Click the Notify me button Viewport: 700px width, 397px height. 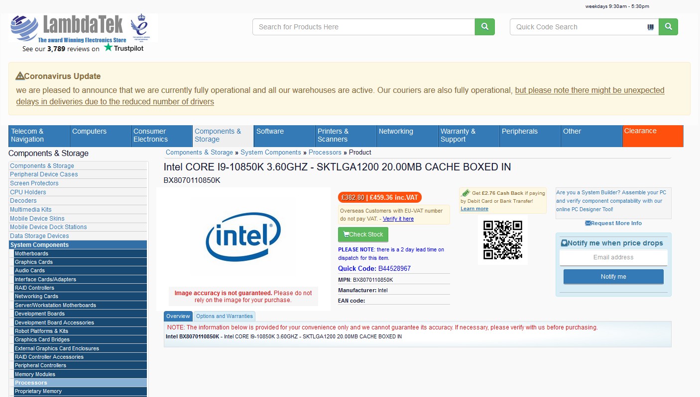tap(613, 277)
